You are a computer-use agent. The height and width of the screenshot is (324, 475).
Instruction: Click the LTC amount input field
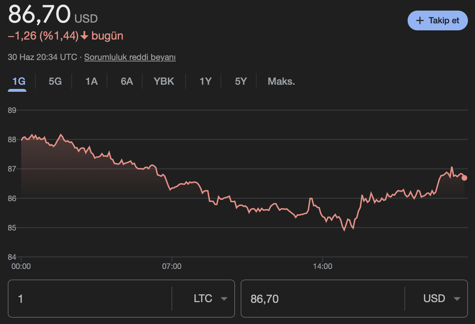point(90,299)
